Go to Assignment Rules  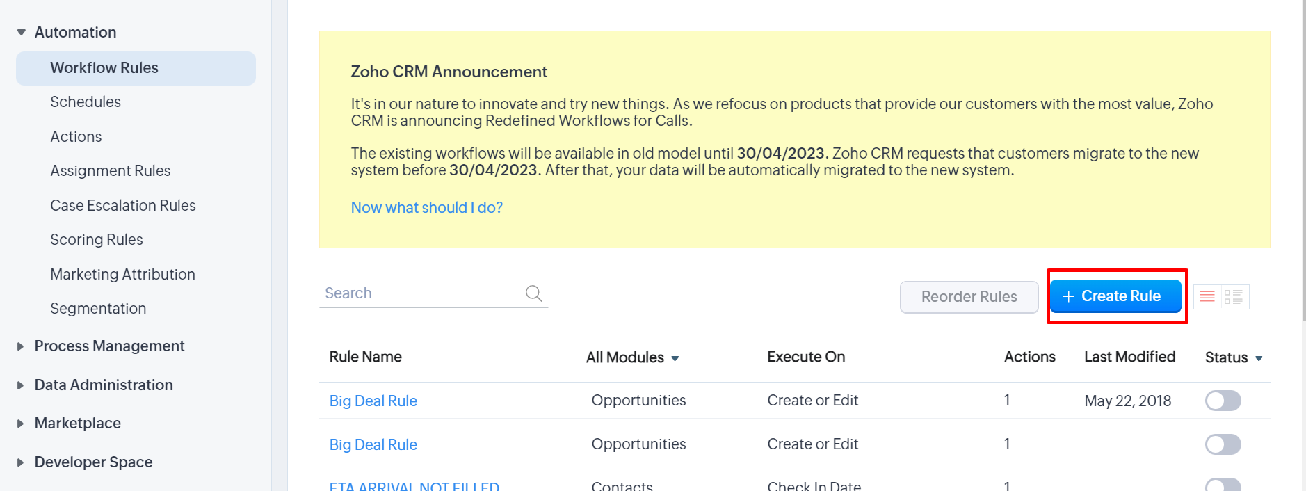pos(111,171)
